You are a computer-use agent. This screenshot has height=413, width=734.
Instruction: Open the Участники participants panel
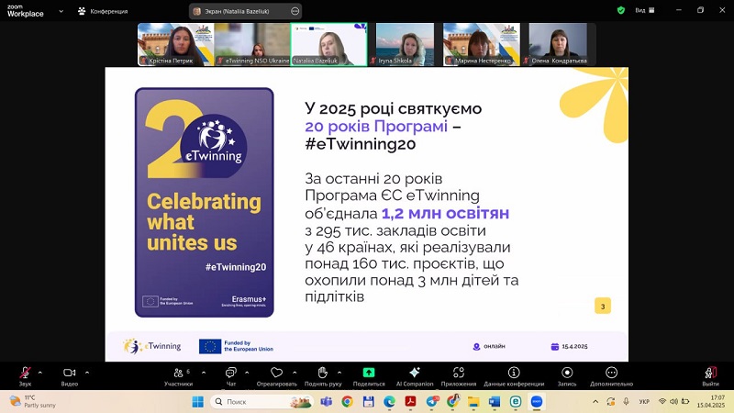(x=178, y=376)
